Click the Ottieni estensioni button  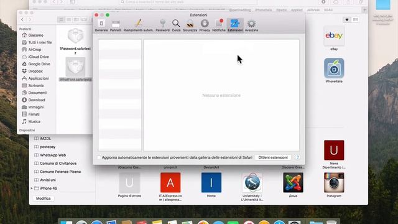pyautogui.click(x=273, y=157)
